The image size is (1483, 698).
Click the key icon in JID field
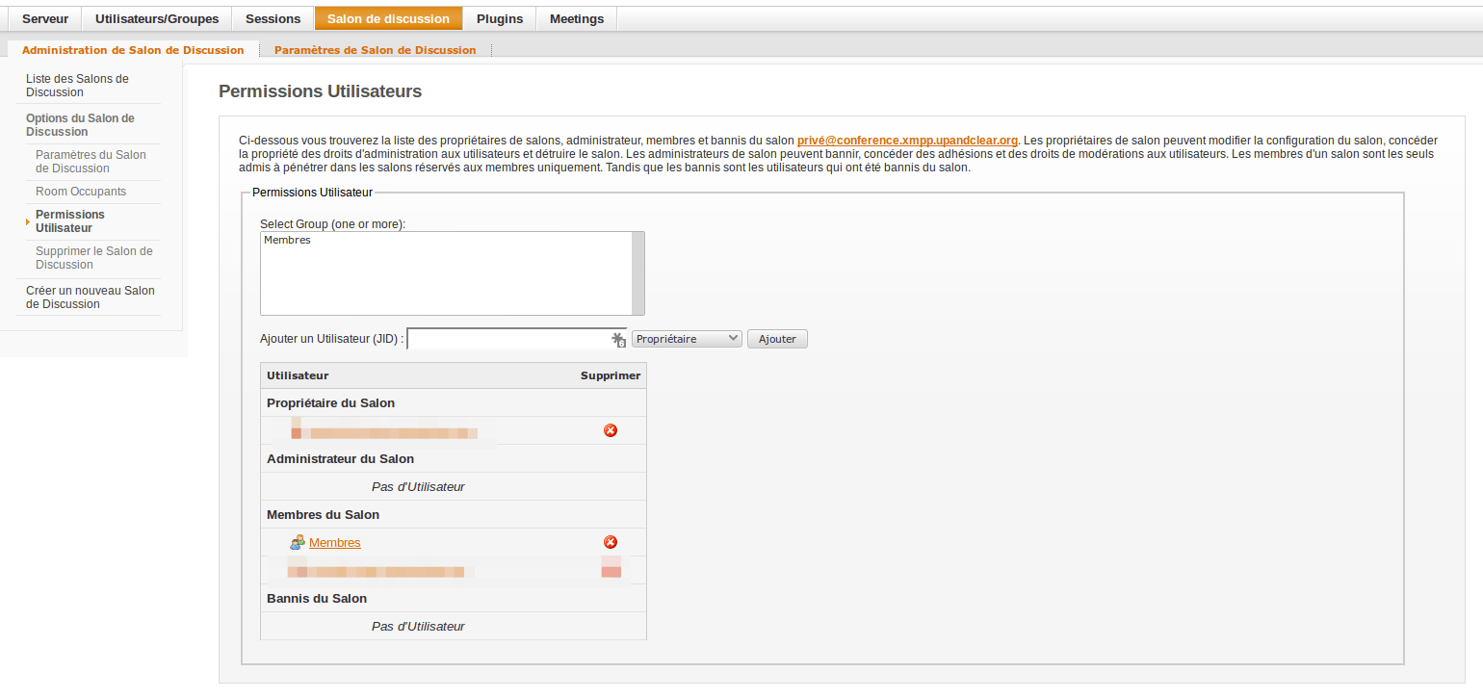pos(619,340)
